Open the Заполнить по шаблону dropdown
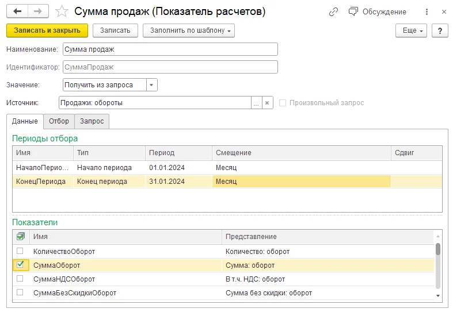Image resolution: width=453 pixels, height=312 pixels. point(189,30)
